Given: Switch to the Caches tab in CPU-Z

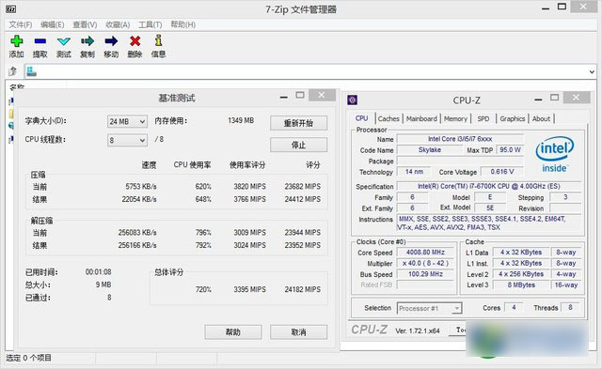Looking at the screenshot, I should [x=388, y=119].
